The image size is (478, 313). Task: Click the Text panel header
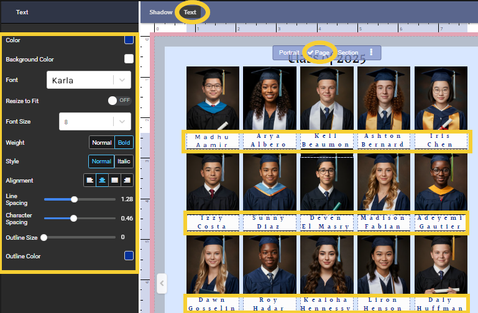[x=22, y=12]
